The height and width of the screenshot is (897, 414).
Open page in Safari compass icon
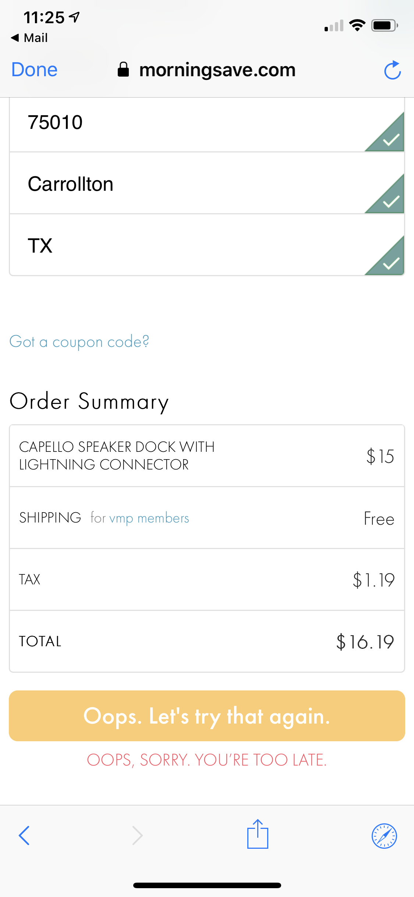point(384,836)
